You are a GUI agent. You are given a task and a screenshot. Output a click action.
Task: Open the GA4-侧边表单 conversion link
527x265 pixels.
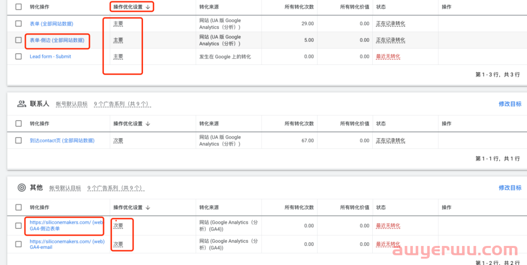tap(66, 225)
